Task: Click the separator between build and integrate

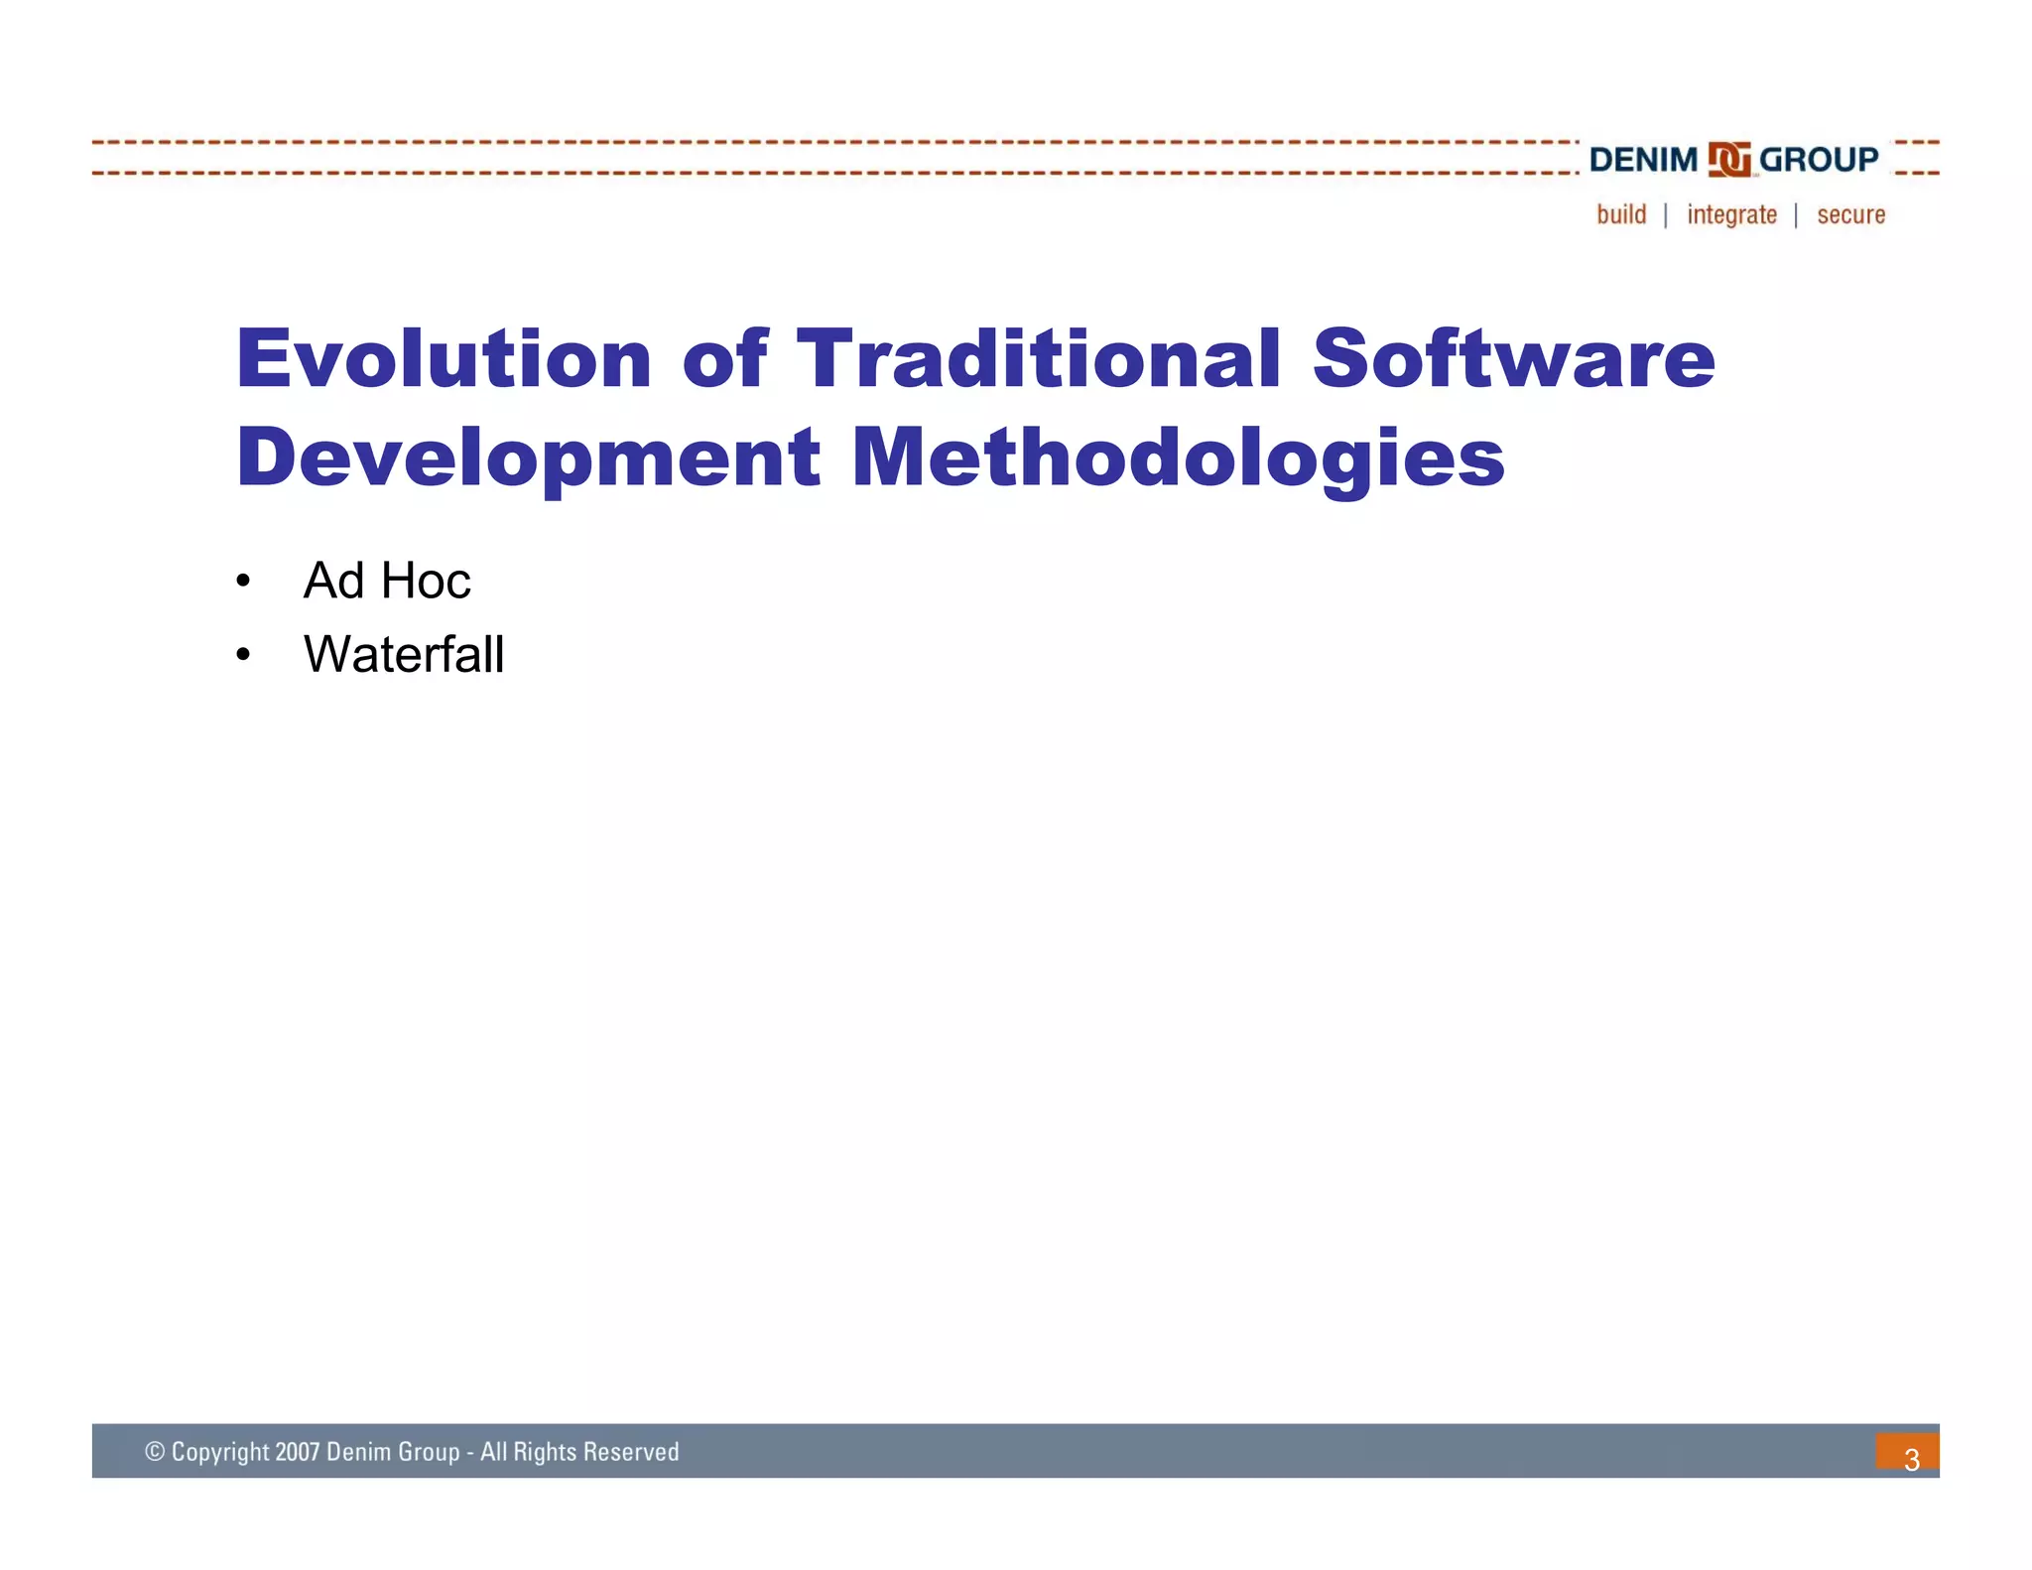Action: [x=1666, y=215]
